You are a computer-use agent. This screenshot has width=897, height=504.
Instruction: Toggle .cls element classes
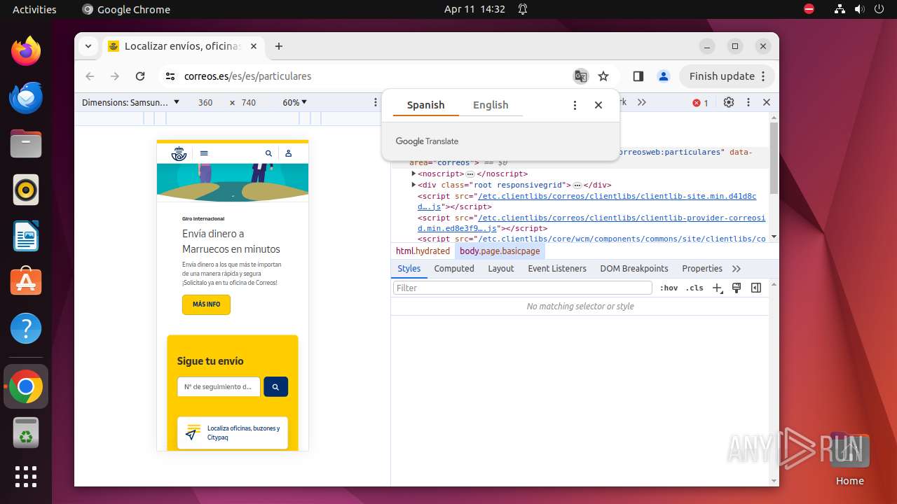click(x=694, y=288)
